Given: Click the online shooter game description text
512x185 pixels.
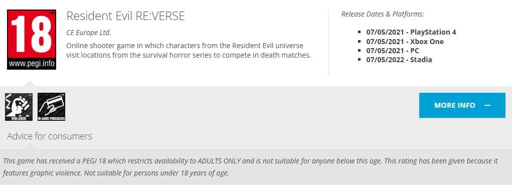Looking at the screenshot, I should (x=189, y=50).
